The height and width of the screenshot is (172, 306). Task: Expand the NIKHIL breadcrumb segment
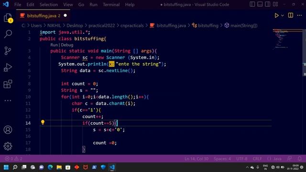coord(54,25)
